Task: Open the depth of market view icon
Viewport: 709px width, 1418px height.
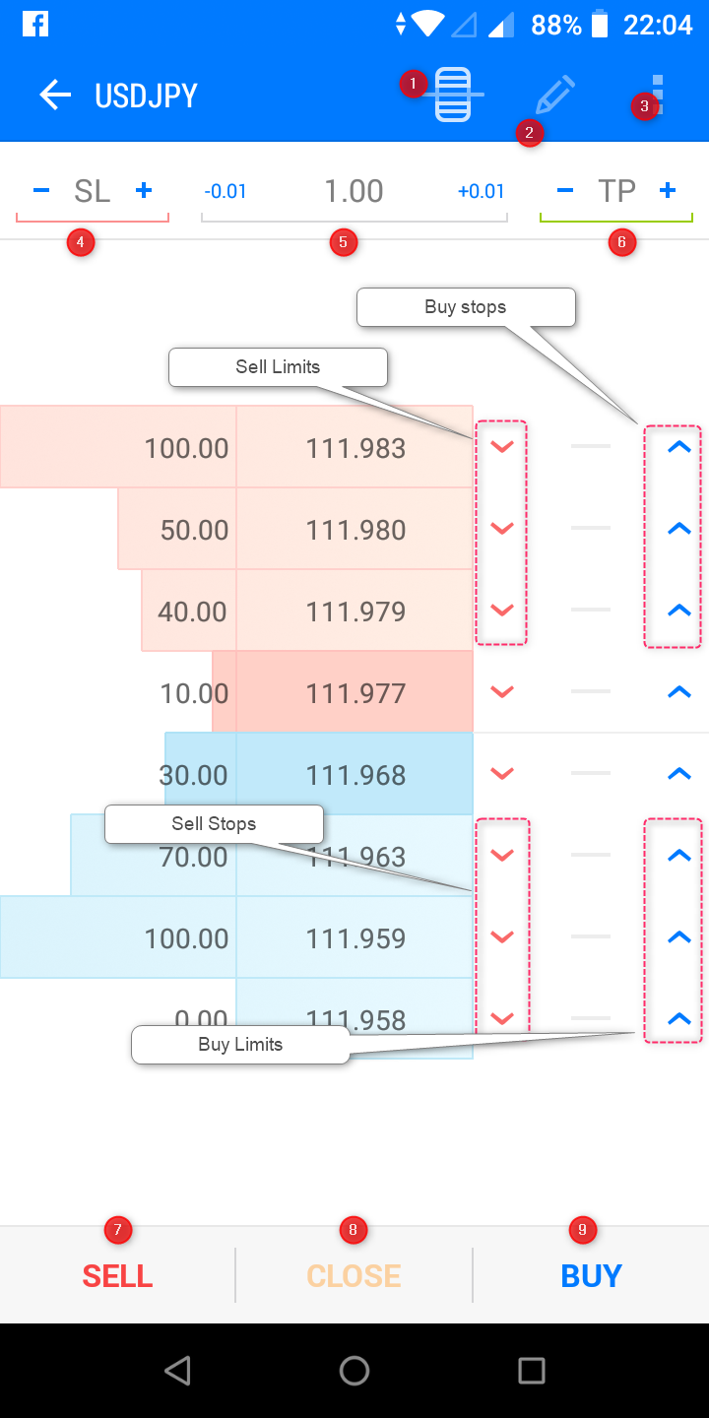Action: coord(453,95)
